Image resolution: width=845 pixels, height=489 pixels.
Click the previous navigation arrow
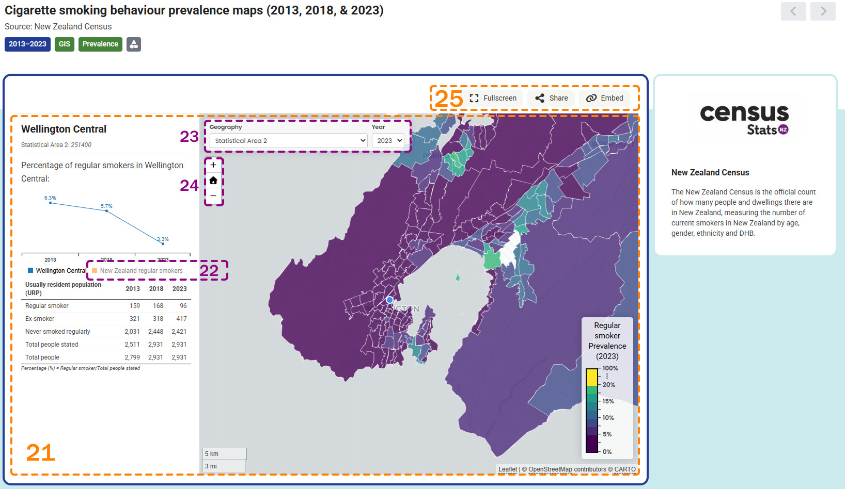click(x=793, y=11)
